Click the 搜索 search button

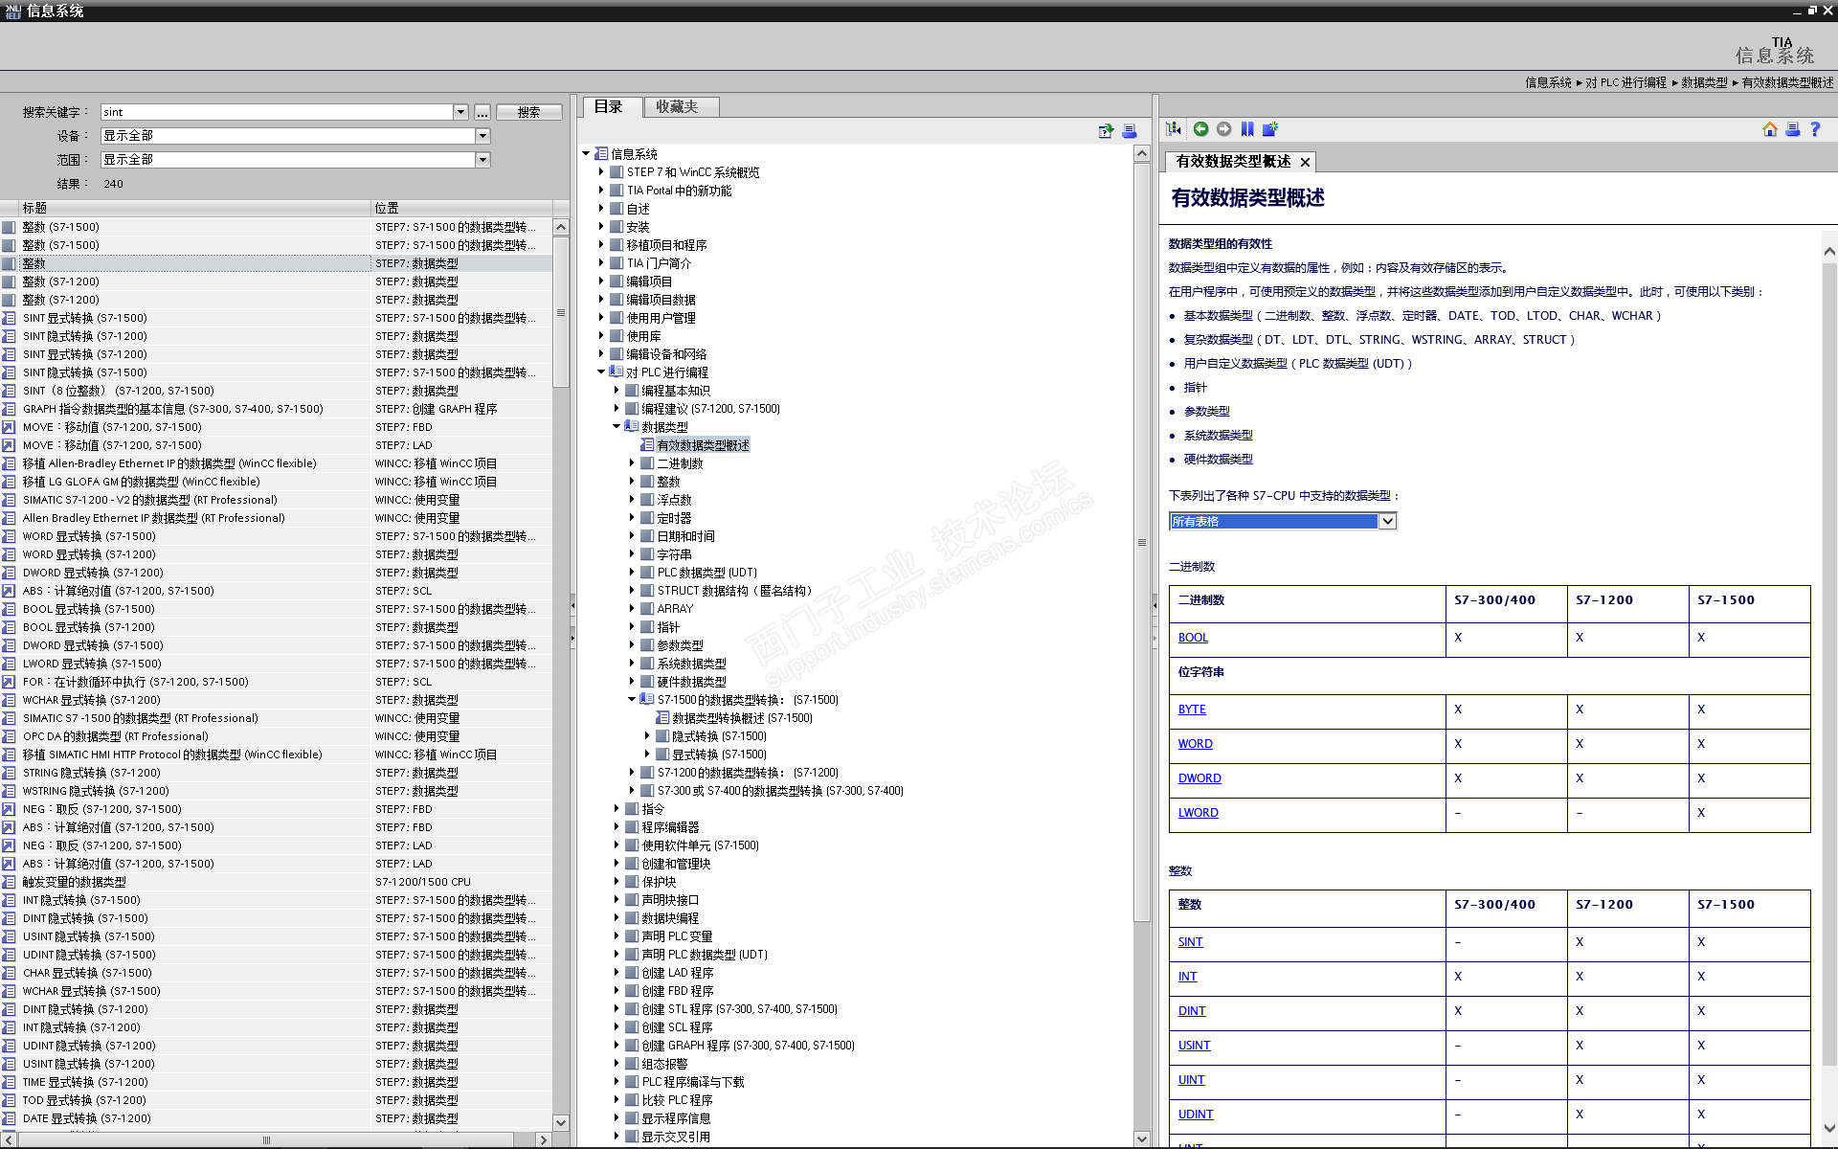click(529, 112)
